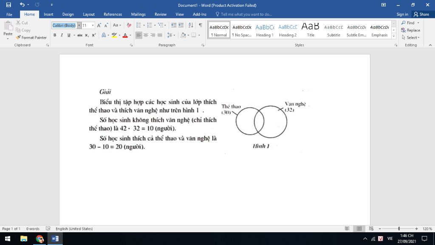Click the Share button

tap(421, 14)
